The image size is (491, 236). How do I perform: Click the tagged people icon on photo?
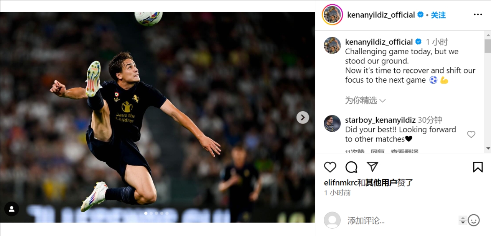pyautogui.click(x=12, y=209)
